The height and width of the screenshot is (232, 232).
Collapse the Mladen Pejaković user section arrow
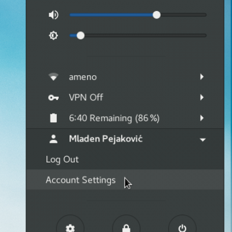[202, 140]
